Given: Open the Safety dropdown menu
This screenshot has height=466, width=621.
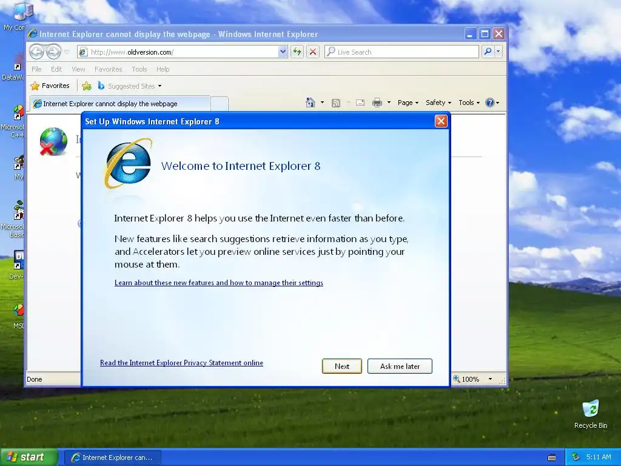Looking at the screenshot, I should click(438, 103).
